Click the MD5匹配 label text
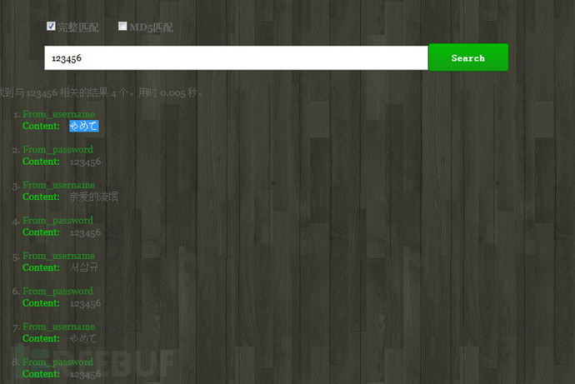Viewport: 575px width, 384px height. 151,27
